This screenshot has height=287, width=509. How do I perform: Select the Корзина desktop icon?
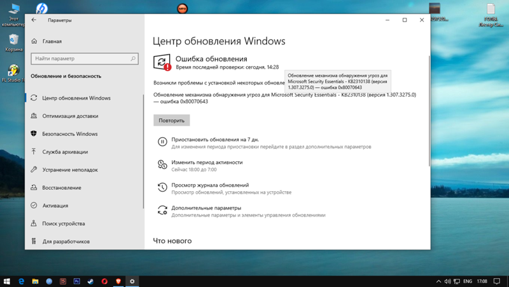click(13, 43)
